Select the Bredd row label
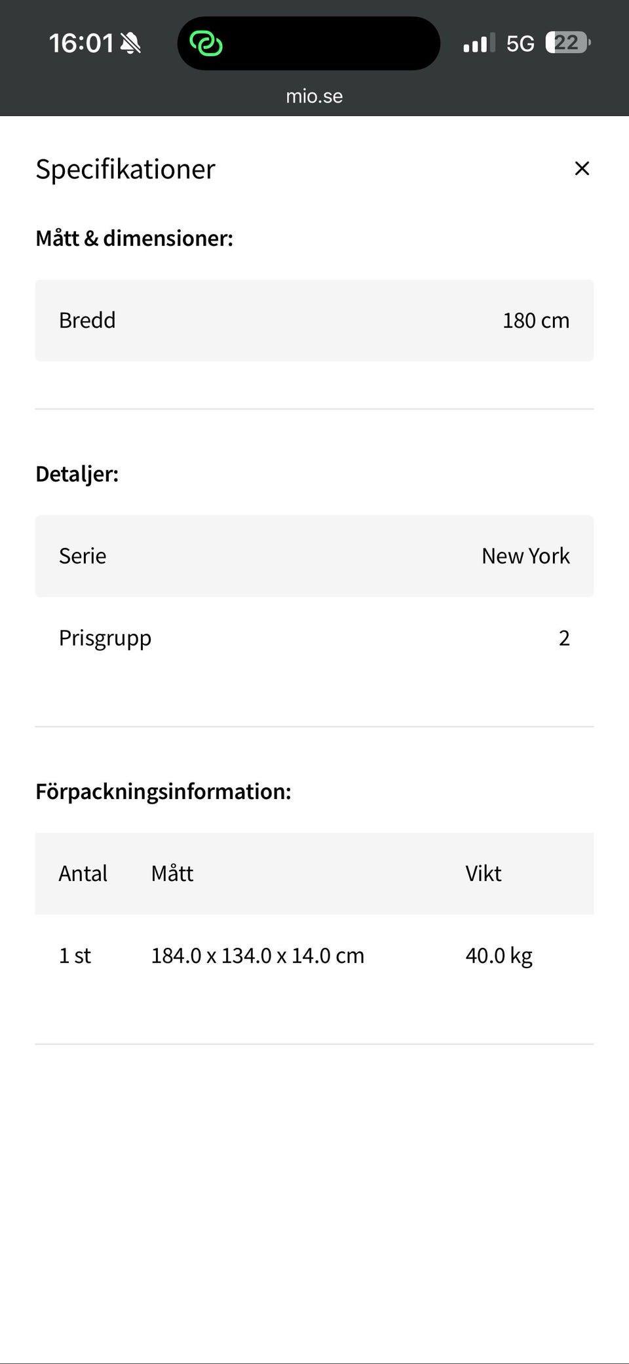The image size is (629, 1364). coord(87,321)
